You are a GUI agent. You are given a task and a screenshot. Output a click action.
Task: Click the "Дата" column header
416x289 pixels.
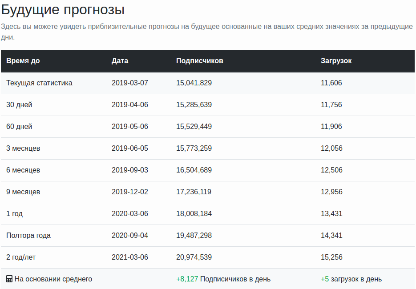pos(120,61)
